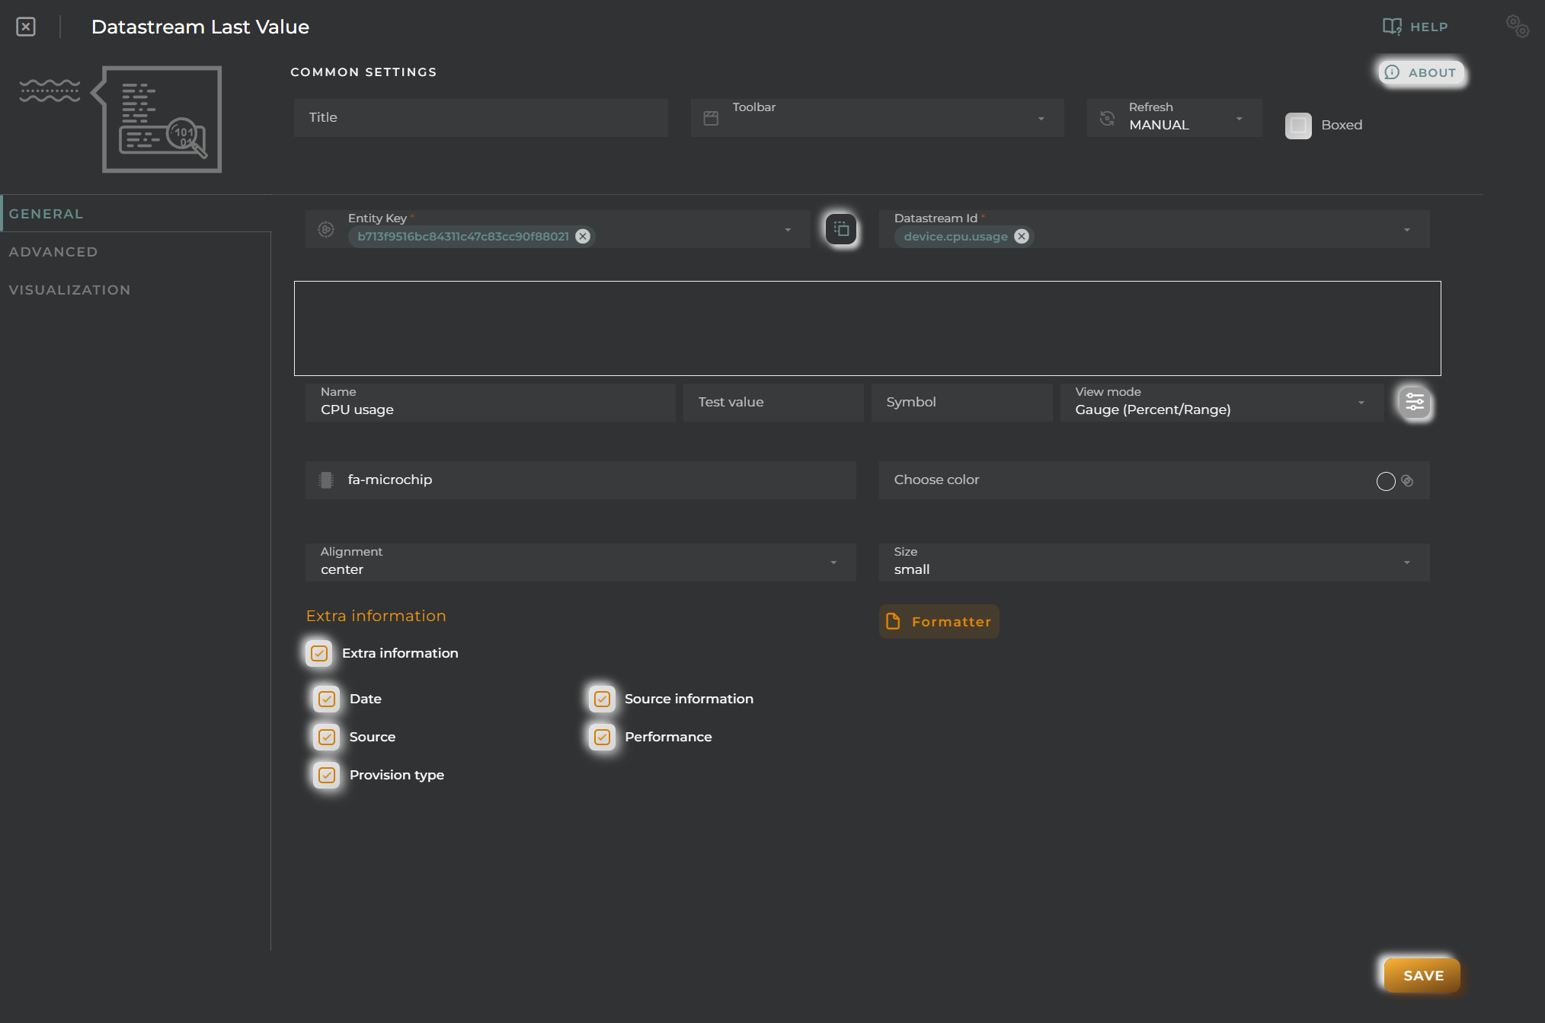This screenshot has width=1545, height=1023.
Task: Uncheck the Provision type checkbox
Action: pyautogui.click(x=327, y=775)
